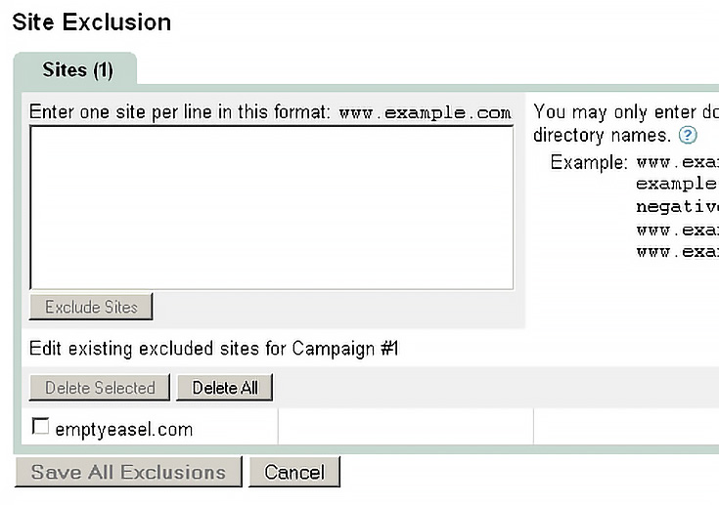Click the empty middle cell beside emptyeasel.com
This screenshot has width=719, height=505.
[405, 426]
